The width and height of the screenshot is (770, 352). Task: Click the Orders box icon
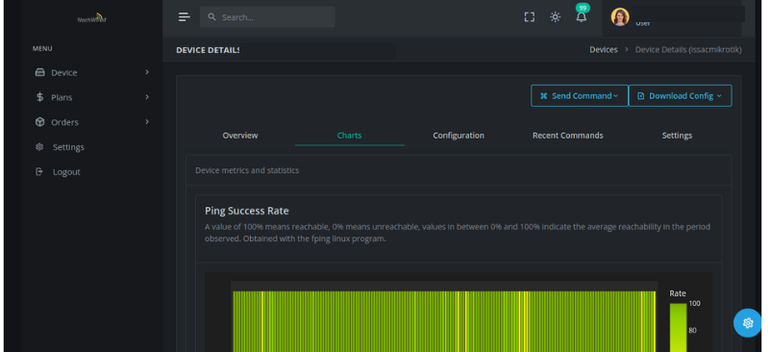(39, 122)
